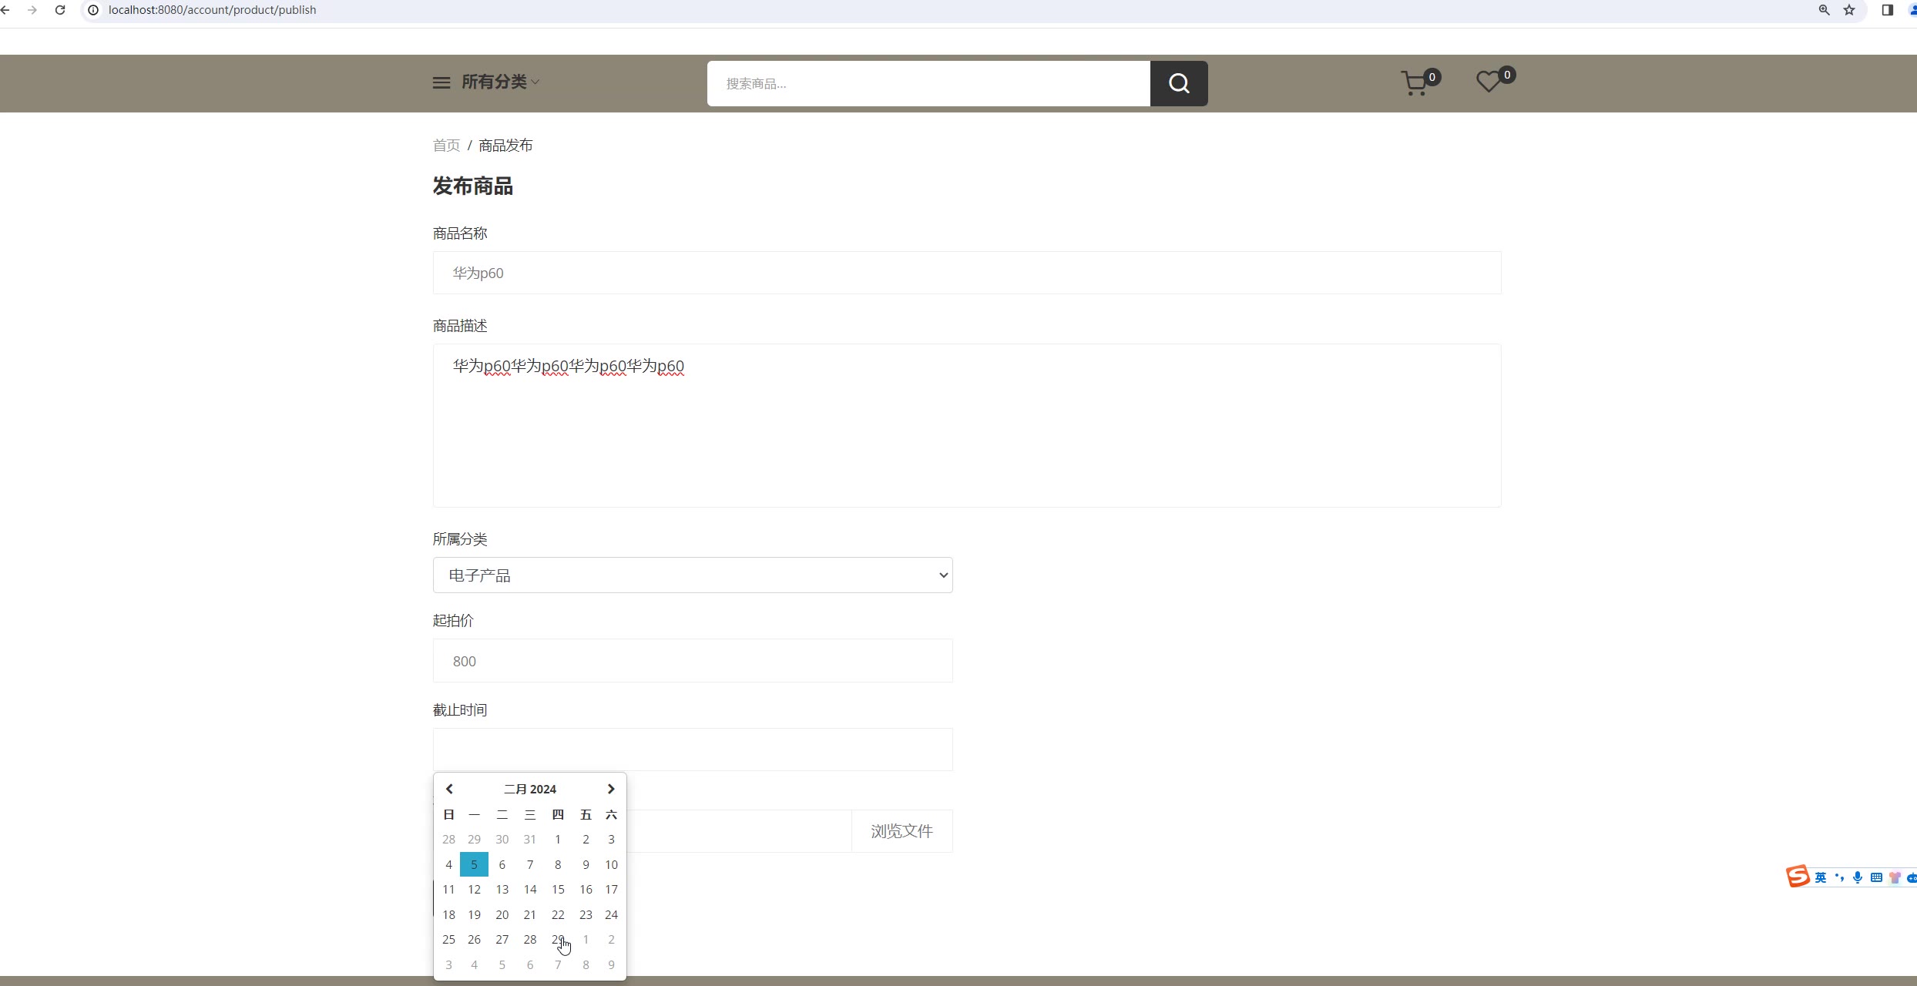Open the browser zoom indicator

pos(1824,10)
